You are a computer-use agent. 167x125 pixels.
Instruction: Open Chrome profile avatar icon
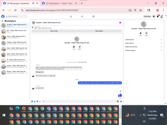click(157, 10)
